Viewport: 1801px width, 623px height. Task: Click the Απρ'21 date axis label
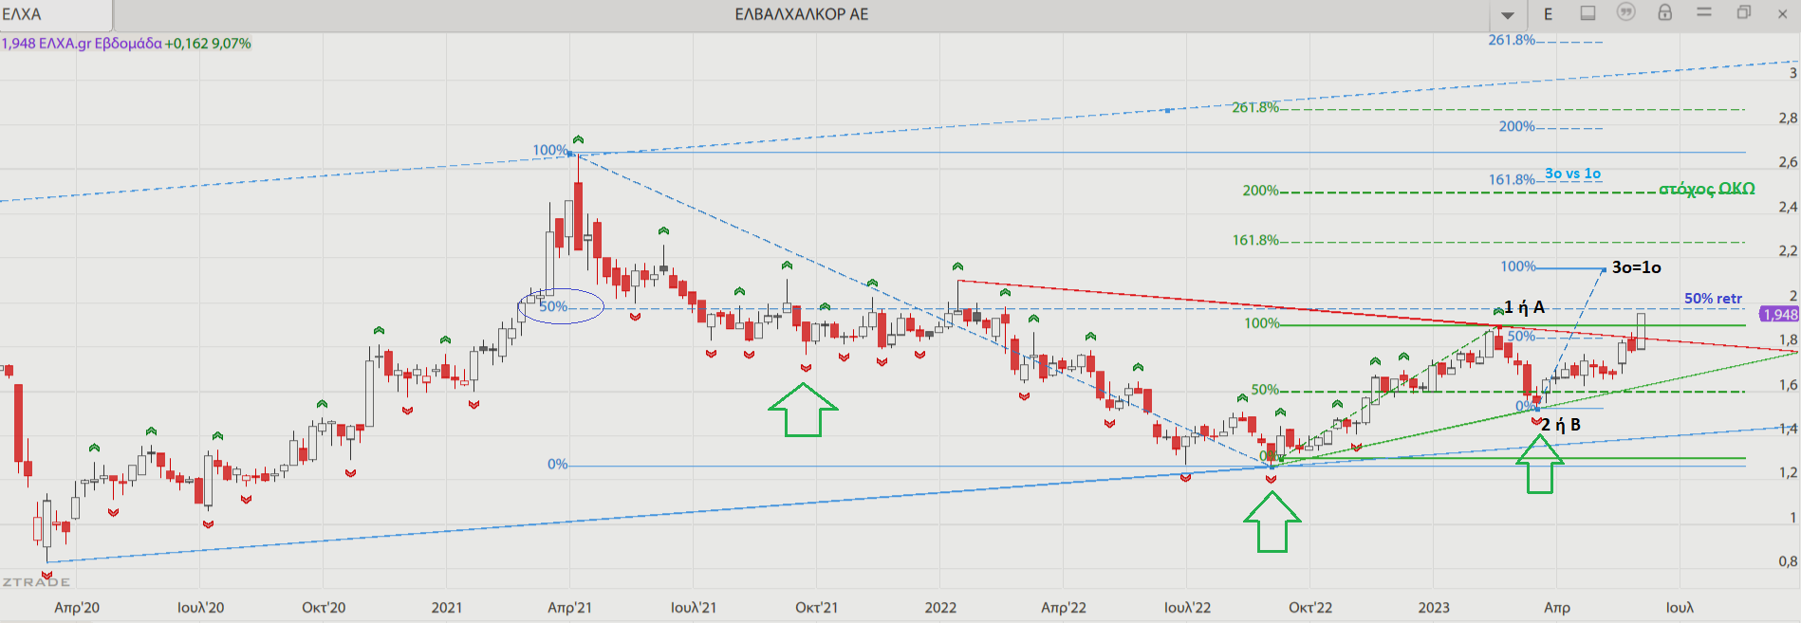coord(569,607)
